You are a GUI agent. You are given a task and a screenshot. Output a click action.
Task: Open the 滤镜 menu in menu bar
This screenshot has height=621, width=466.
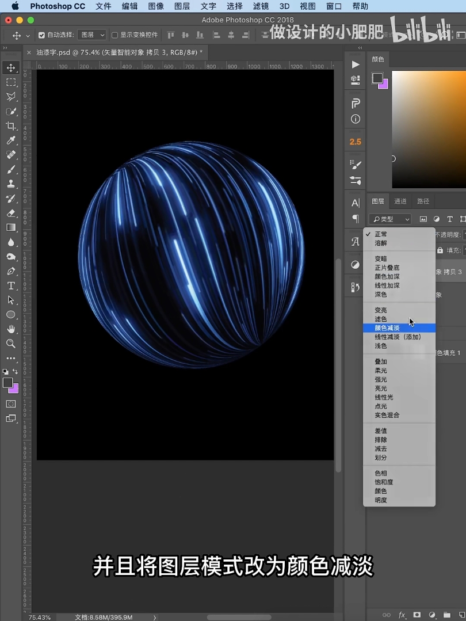[x=261, y=6]
